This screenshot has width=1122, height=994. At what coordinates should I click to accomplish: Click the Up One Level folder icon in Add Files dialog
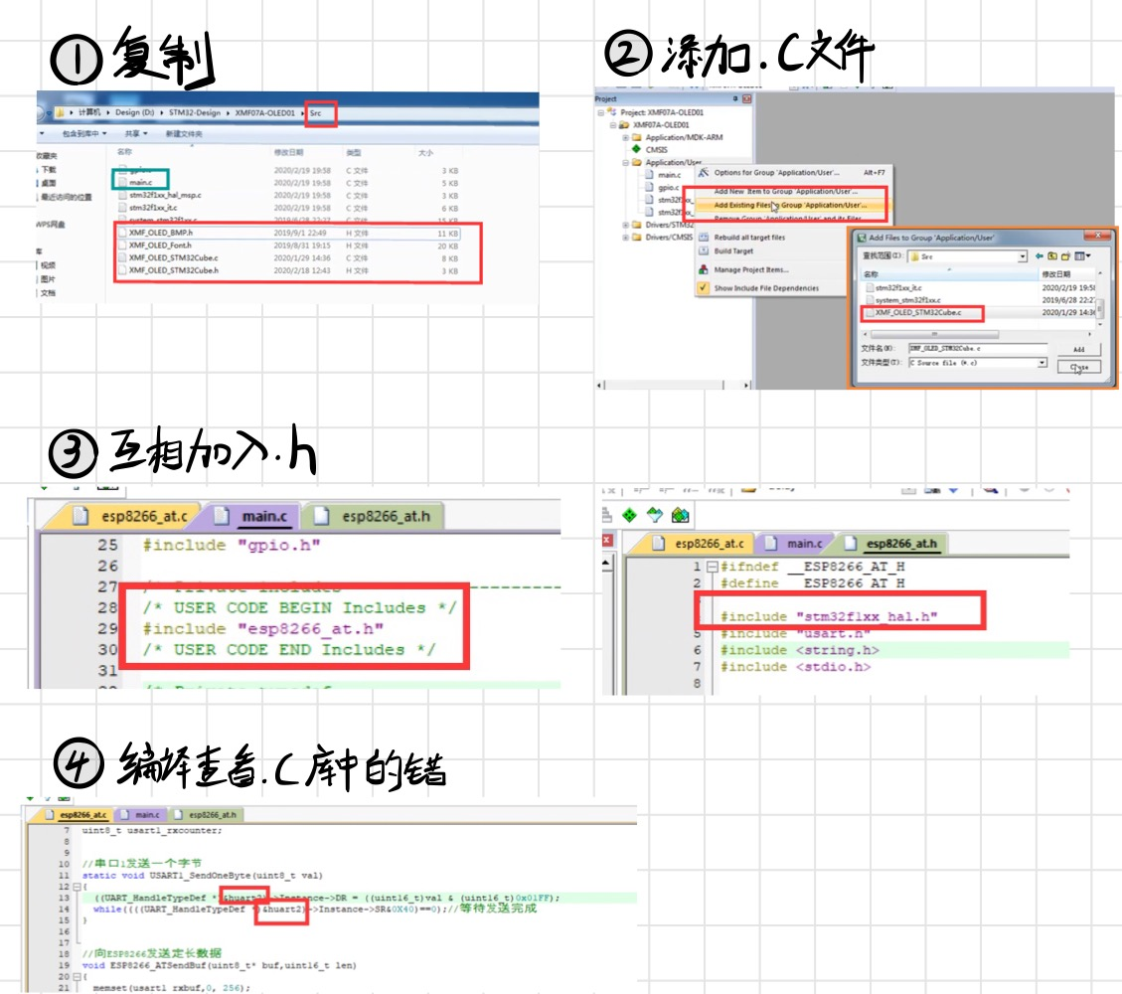coord(1052,256)
